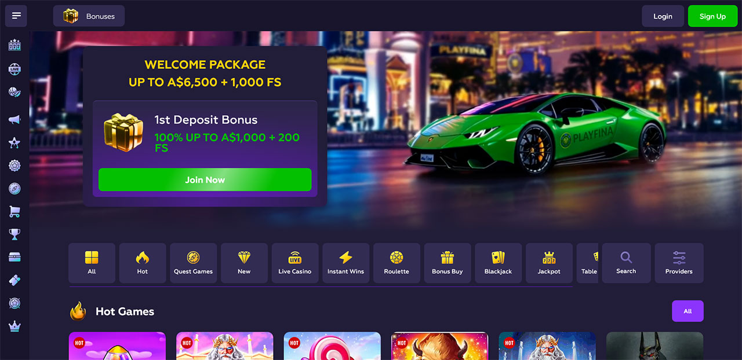The width and height of the screenshot is (742, 360).
Task: Click the purple All button for Hot Games
Action: [x=688, y=311]
